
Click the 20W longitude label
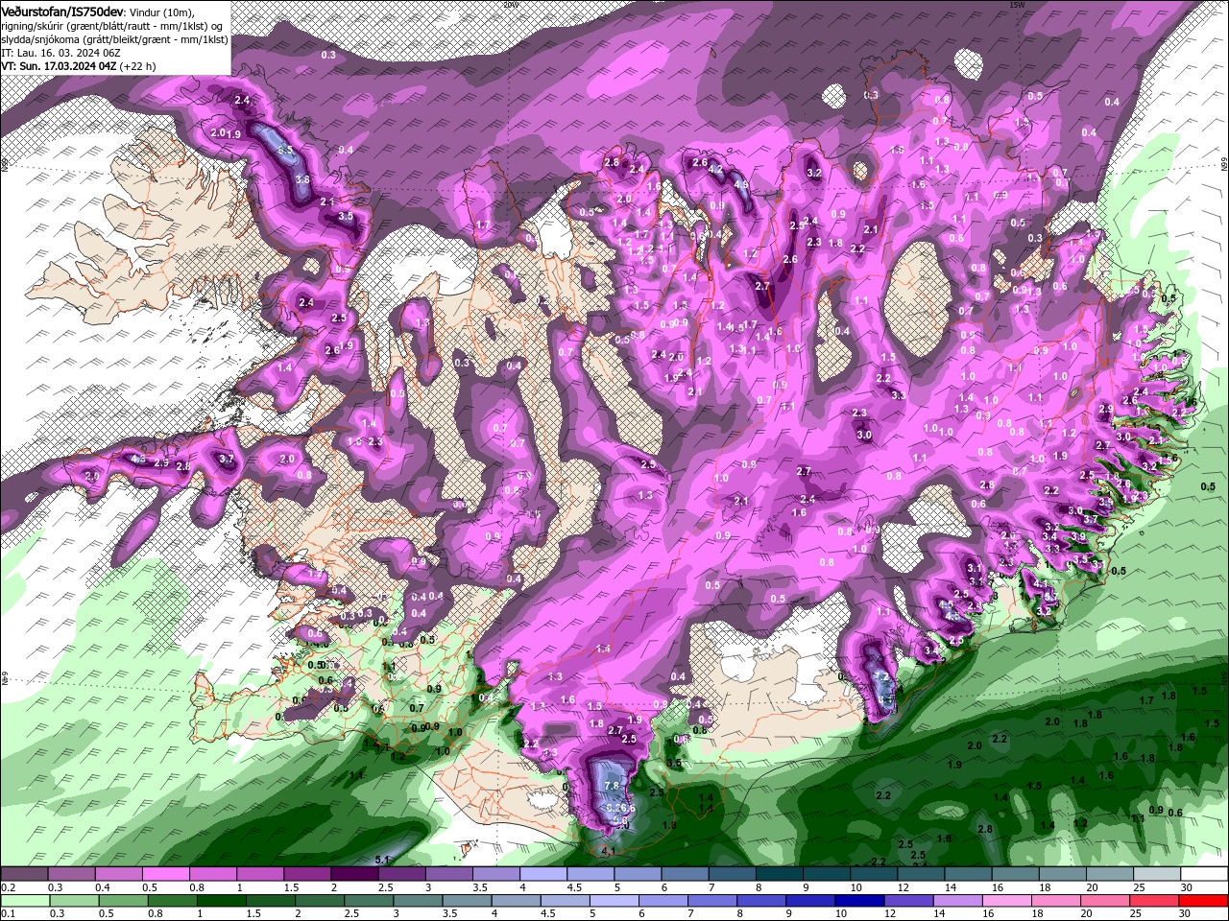[x=510, y=5]
